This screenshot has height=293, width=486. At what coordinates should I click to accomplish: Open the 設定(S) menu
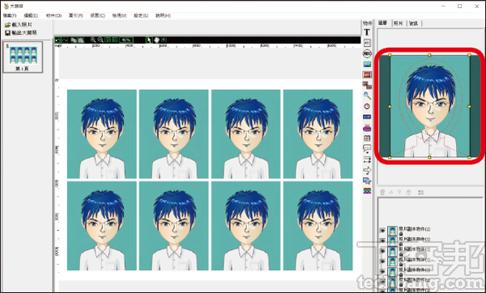[x=141, y=15]
